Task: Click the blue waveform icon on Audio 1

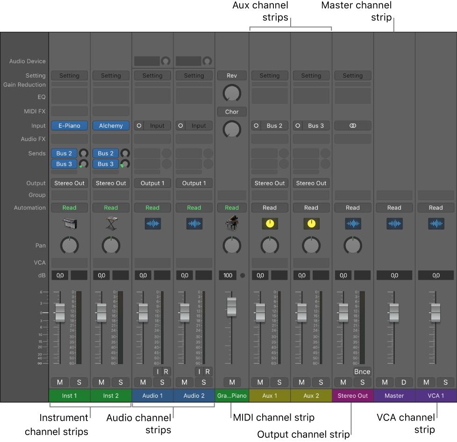Action: pos(152,223)
